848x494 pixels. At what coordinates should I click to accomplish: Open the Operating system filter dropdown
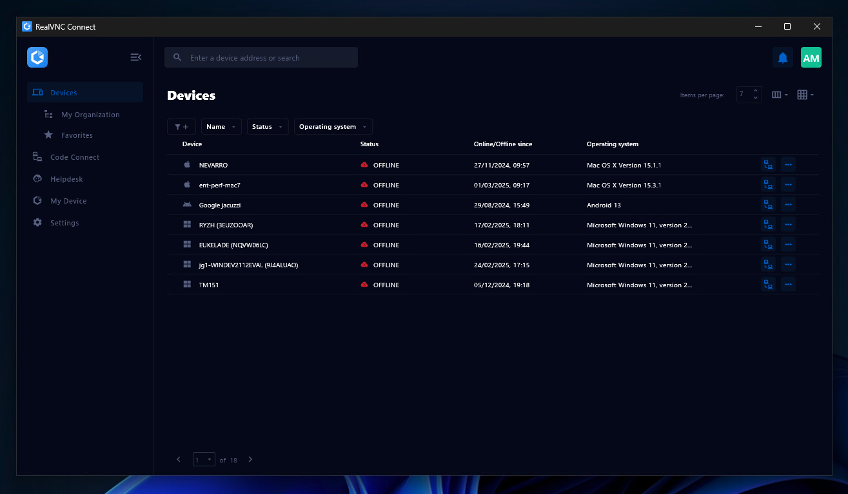333,127
